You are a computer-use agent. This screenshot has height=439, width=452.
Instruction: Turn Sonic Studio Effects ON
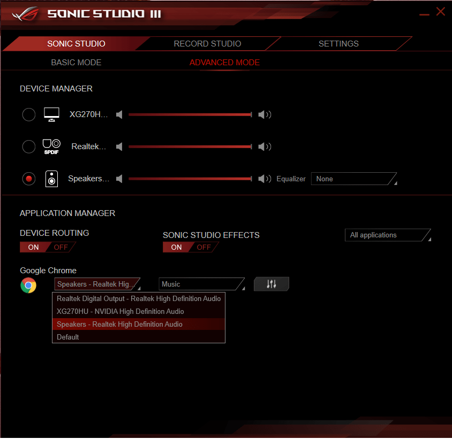176,247
